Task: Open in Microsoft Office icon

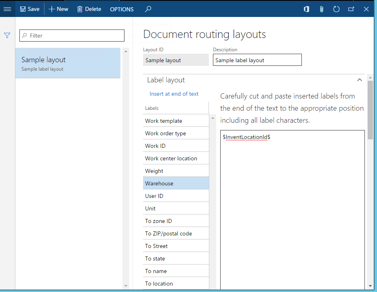Action: tap(306, 9)
